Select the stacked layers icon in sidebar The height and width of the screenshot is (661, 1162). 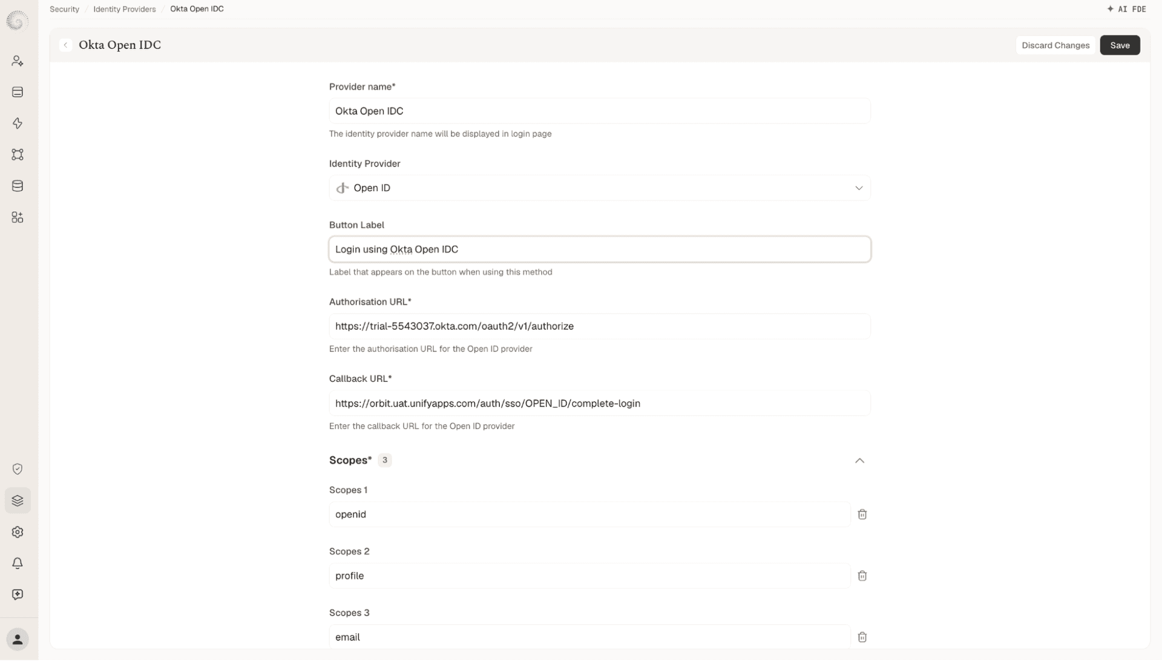18,501
